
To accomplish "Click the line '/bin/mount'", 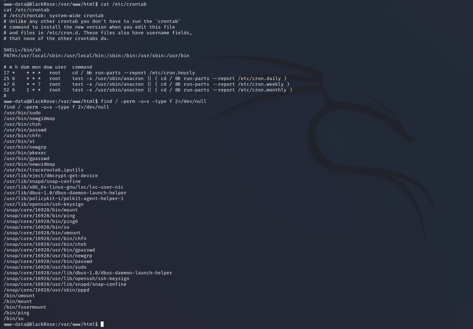I will pos(18,301).
